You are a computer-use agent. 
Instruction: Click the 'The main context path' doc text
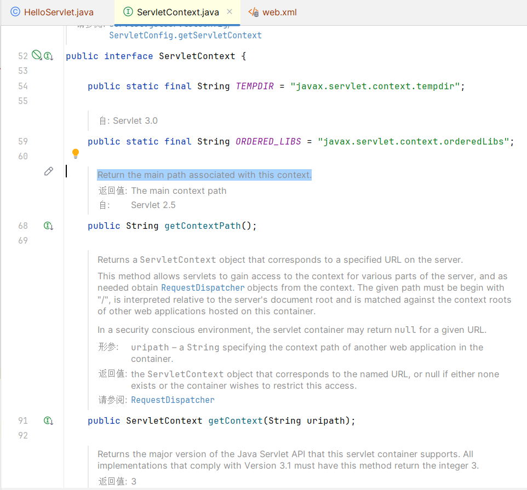point(179,191)
